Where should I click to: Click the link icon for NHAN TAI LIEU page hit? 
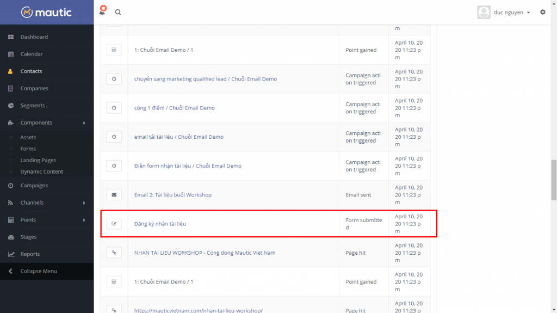point(114,253)
